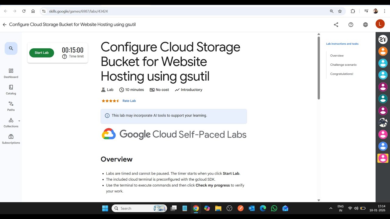Viewport: 390px width, 219px height.
Task: Open WhatsApp from the taskbar
Action: 274,208
